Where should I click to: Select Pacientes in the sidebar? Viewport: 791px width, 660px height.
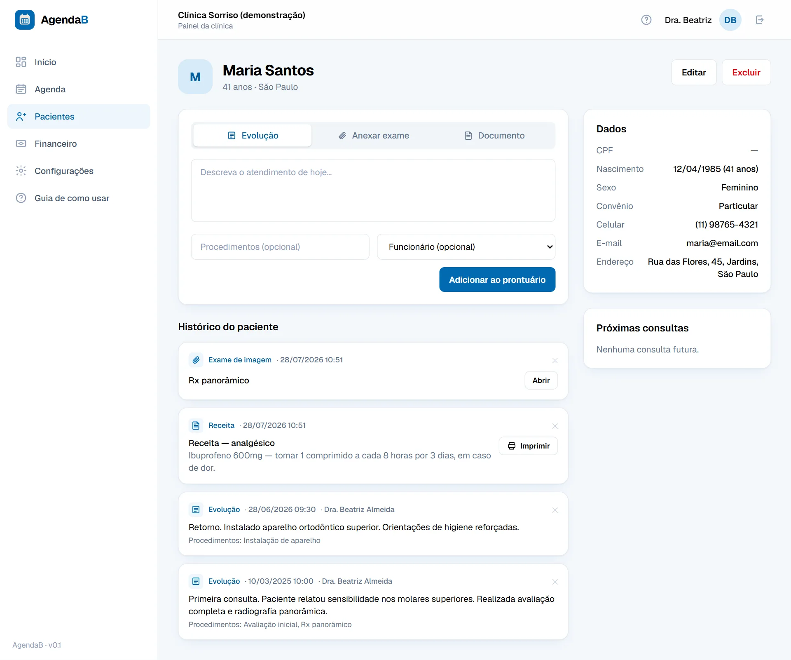pyautogui.click(x=79, y=116)
